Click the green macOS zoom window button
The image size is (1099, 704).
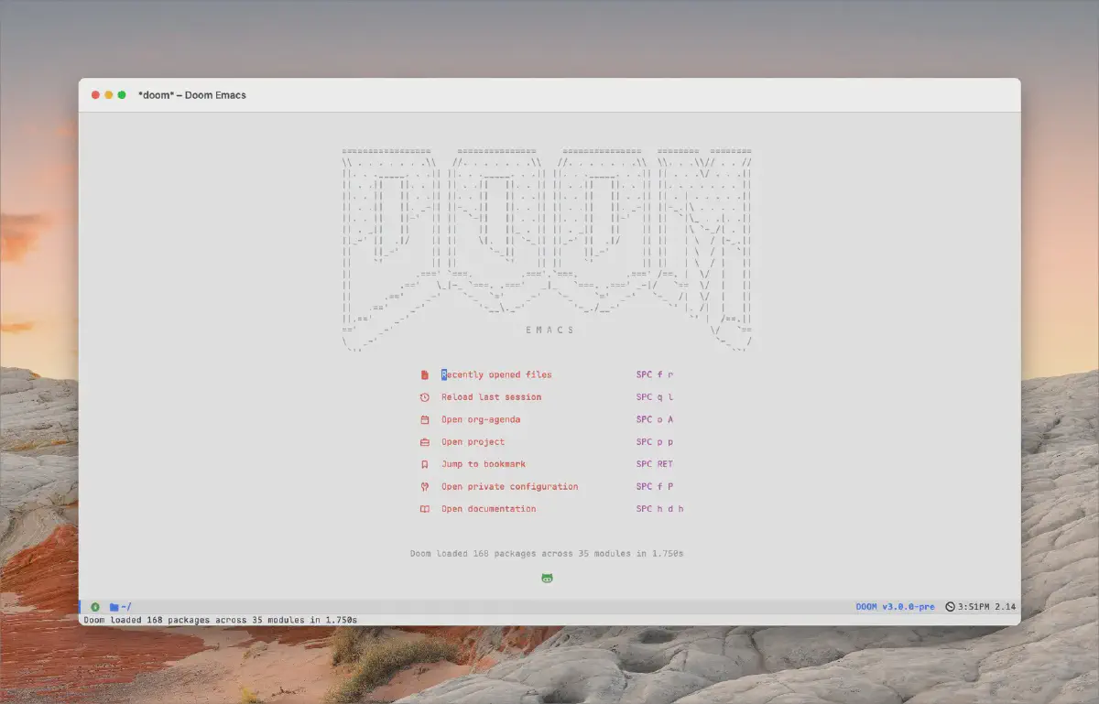click(x=122, y=95)
